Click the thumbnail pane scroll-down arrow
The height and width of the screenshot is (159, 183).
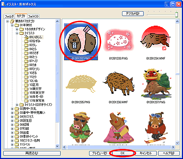coord(177,143)
